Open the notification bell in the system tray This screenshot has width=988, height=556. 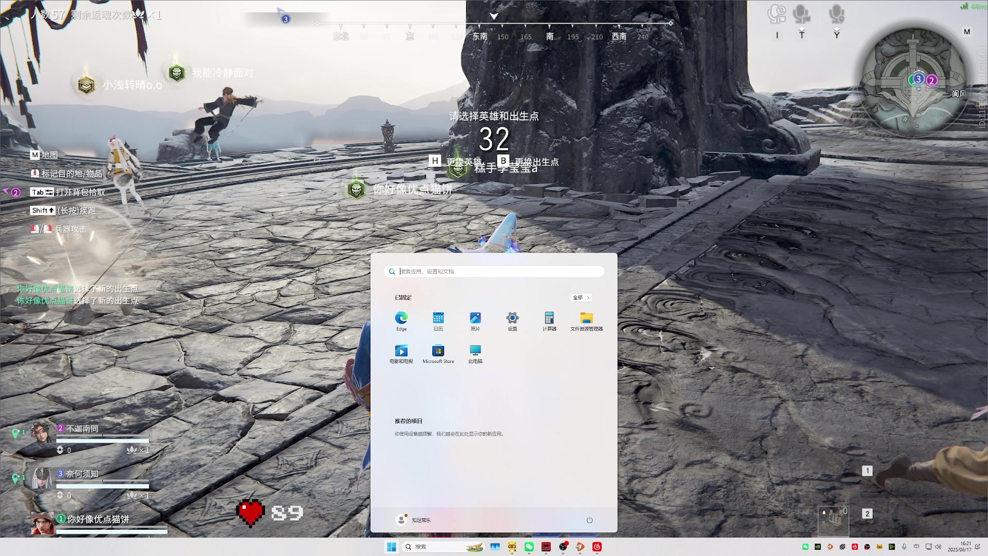click(977, 547)
